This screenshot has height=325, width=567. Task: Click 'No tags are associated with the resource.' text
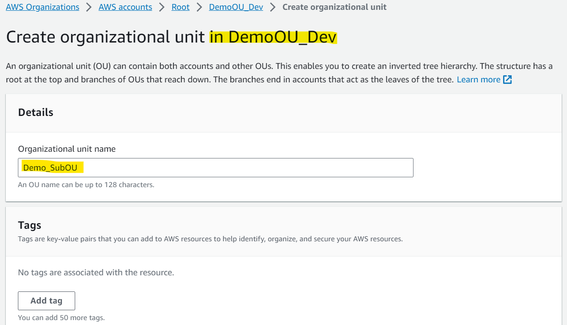pyautogui.click(x=96, y=272)
